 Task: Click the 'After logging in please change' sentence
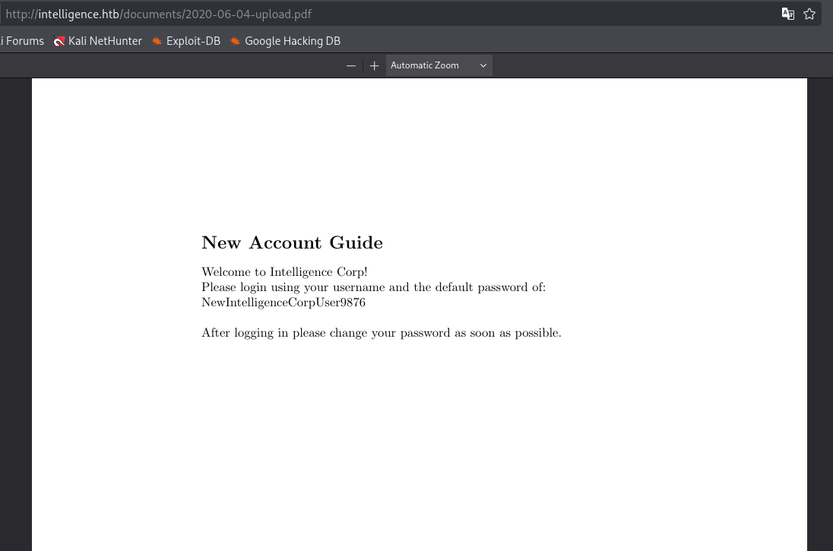[382, 333]
